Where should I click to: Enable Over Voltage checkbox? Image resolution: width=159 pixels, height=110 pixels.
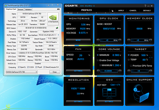point(98,60)
